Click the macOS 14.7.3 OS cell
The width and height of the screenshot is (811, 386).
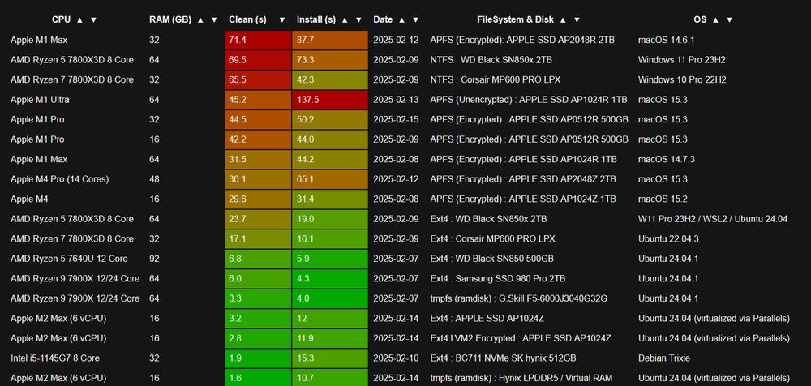pyautogui.click(x=666, y=160)
